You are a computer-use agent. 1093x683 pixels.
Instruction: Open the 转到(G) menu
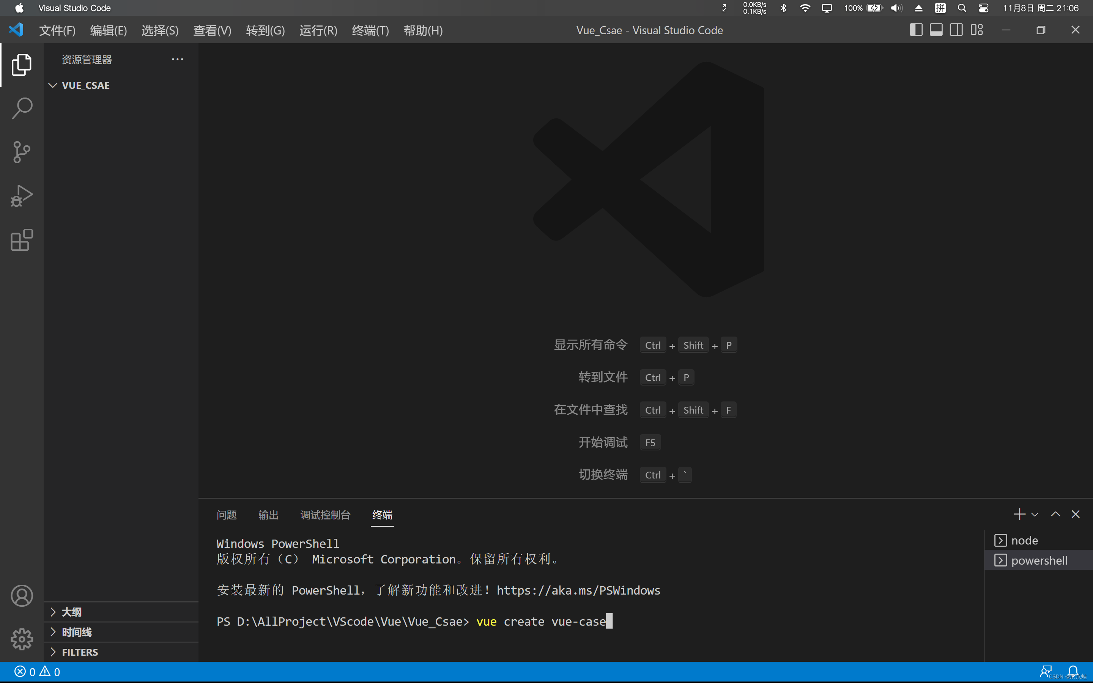(265, 30)
